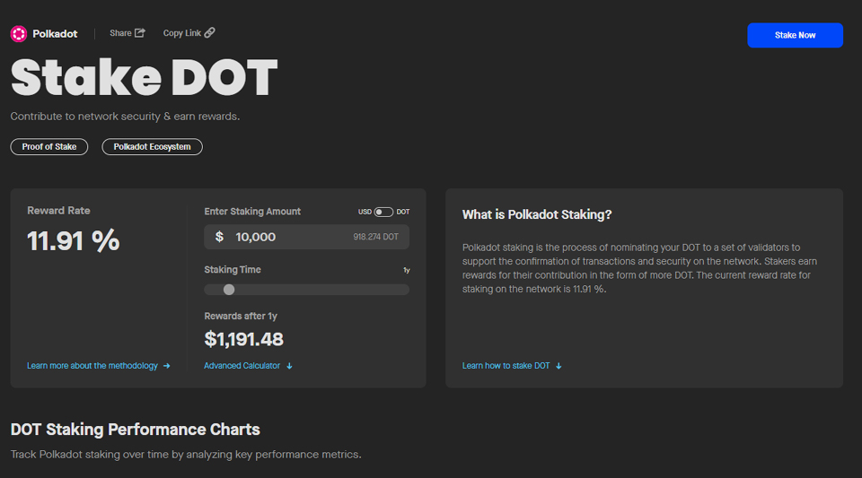The width and height of the screenshot is (862, 478).
Task: Click the Staking Time slider handle
Action: 229,290
